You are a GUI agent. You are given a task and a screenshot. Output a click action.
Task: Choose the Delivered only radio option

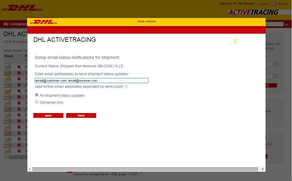[37, 102]
